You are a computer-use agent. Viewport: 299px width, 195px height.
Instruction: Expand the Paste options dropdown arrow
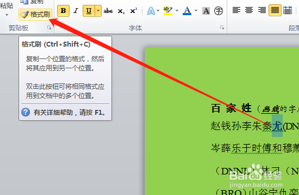click(7, 15)
